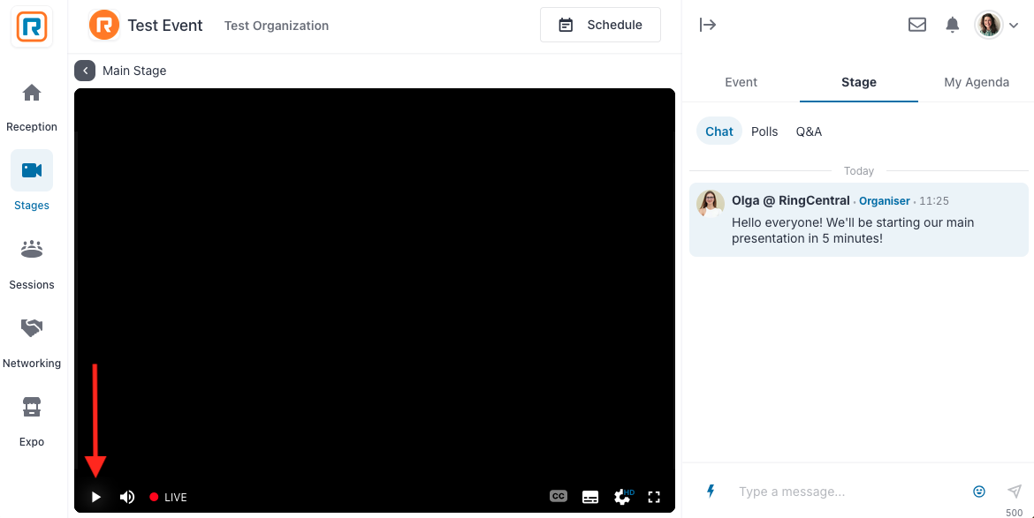This screenshot has height=518, width=1034.
Task: Click the Main Stage heading
Action: click(x=134, y=71)
